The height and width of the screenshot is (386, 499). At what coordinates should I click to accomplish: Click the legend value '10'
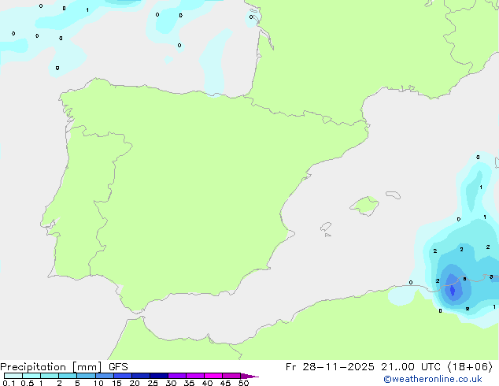click(98, 383)
